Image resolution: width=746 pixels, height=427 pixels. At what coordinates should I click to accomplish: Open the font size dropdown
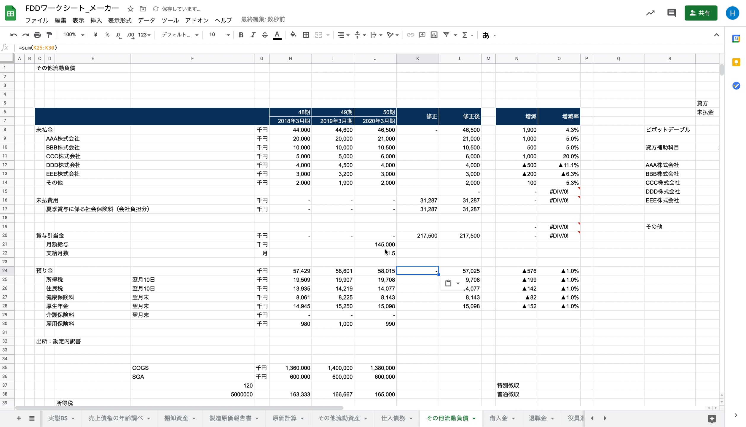[219, 35]
